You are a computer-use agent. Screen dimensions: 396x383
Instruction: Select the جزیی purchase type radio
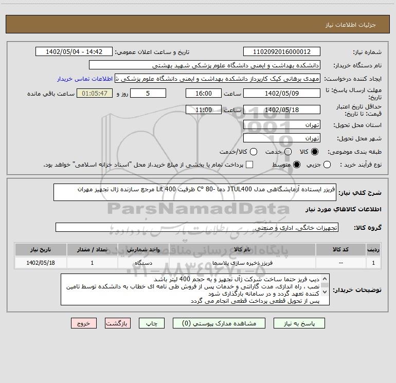(x=327, y=165)
